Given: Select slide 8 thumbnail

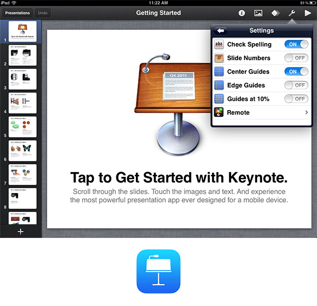Looking at the screenshot, I should 22,199.
